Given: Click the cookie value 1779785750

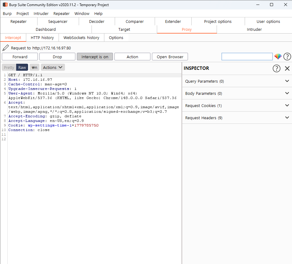Looking at the screenshot, I should click(x=86, y=125).
